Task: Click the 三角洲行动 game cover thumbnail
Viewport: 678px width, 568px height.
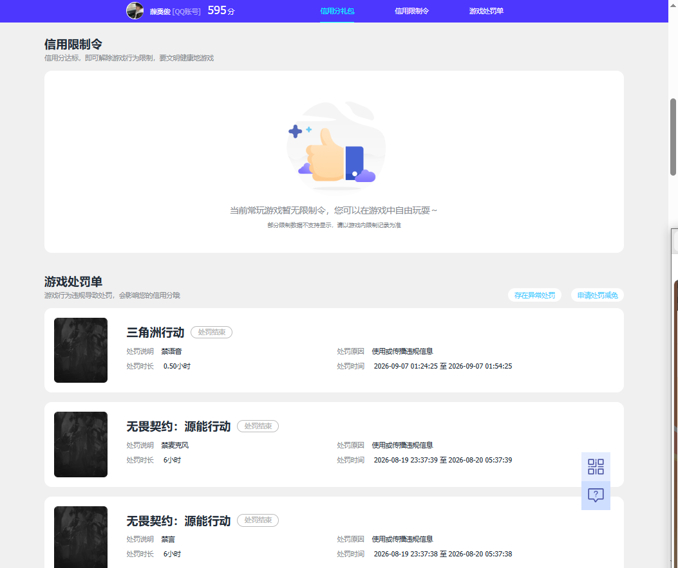Action: click(x=81, y=351)
